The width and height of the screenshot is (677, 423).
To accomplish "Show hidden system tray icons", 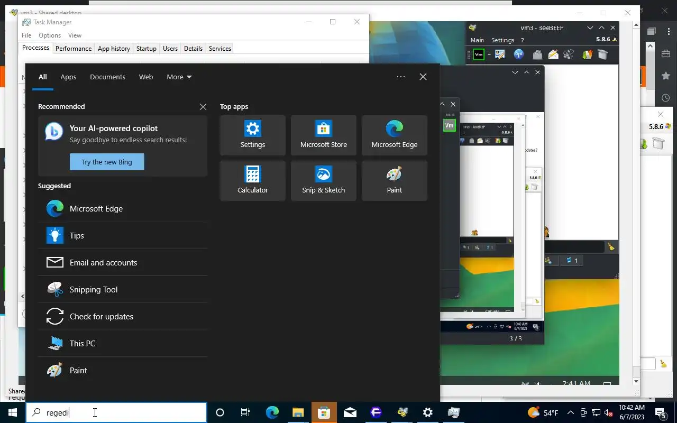I will point(571,412).
